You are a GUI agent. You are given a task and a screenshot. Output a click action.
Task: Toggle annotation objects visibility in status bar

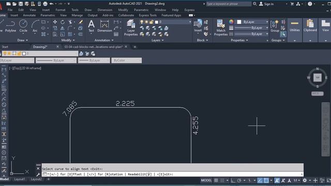click(x=277, y=180)
